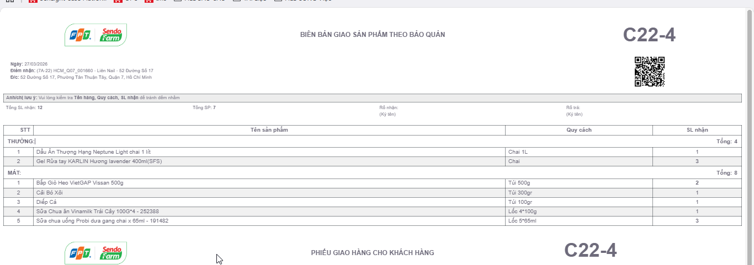754x265 pixels.
Task: Select the title BIÊN BẢN GIAO SẢN PHẨM THEO BẢO QUẢN
Action: point(373,35)
